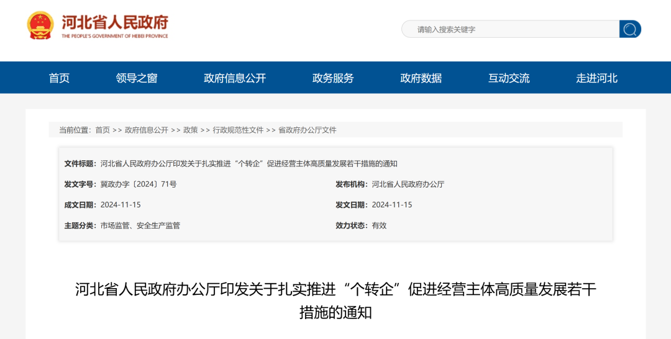Open the 政策 breadcrumb link
This screenshot has height=339, width=671.
pyautogui.click(x=191, y=130)
